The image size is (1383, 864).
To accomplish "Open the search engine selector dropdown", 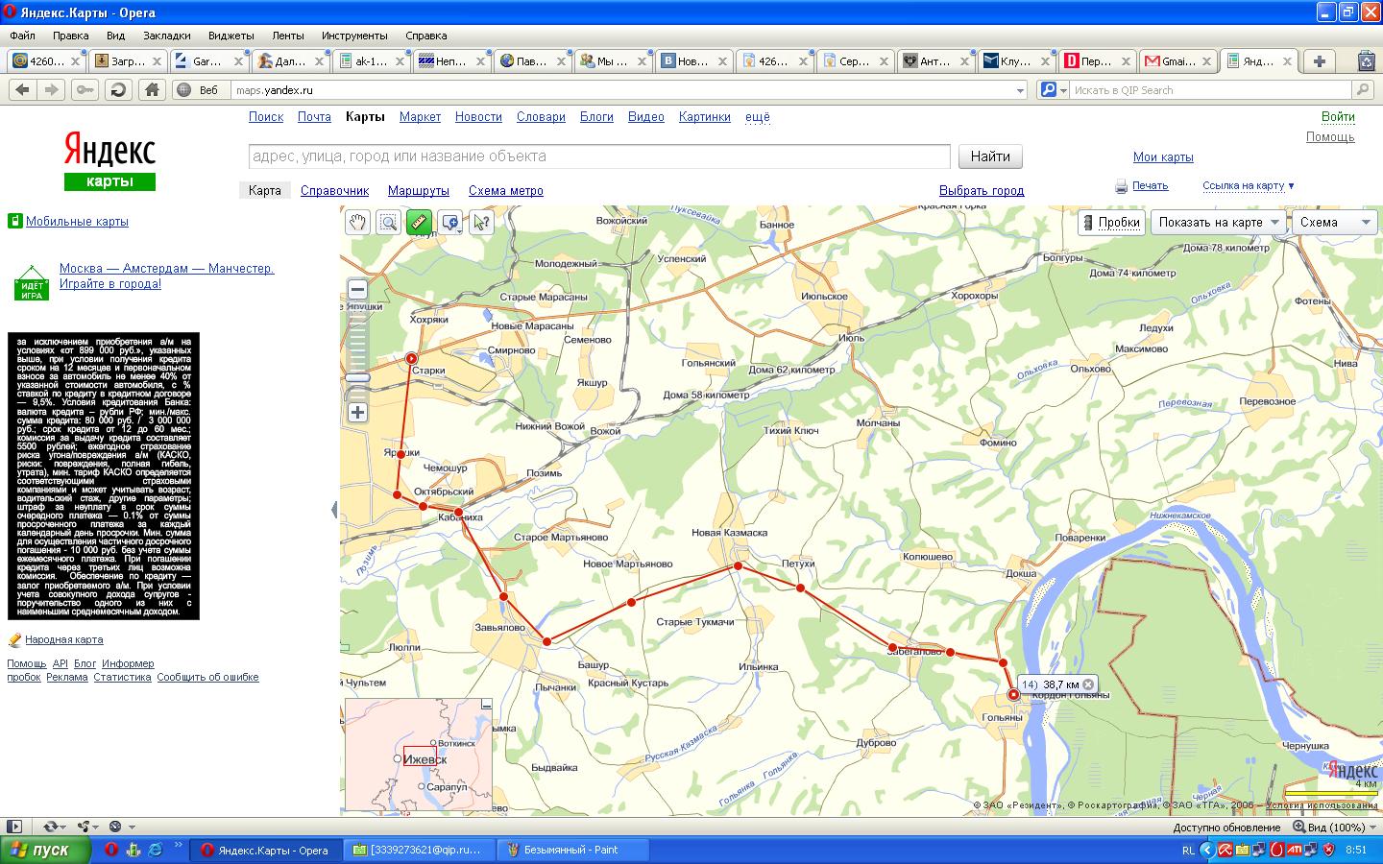I will 1063,90.
